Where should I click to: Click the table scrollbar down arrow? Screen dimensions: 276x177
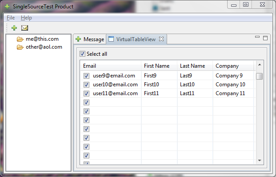(x=260, y=161)
